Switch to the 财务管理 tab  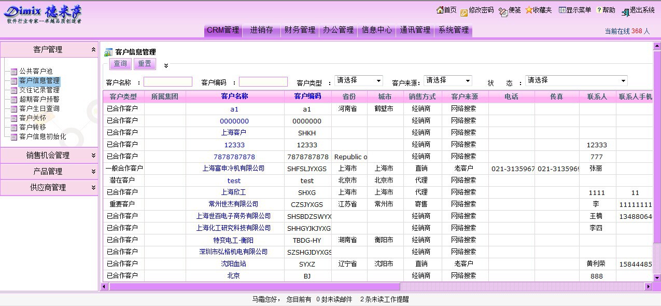[x=300, y=30]
